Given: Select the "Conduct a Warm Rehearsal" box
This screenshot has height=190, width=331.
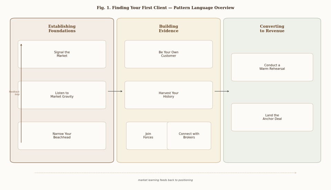Looking at the screenshot, I should point(272,67).
